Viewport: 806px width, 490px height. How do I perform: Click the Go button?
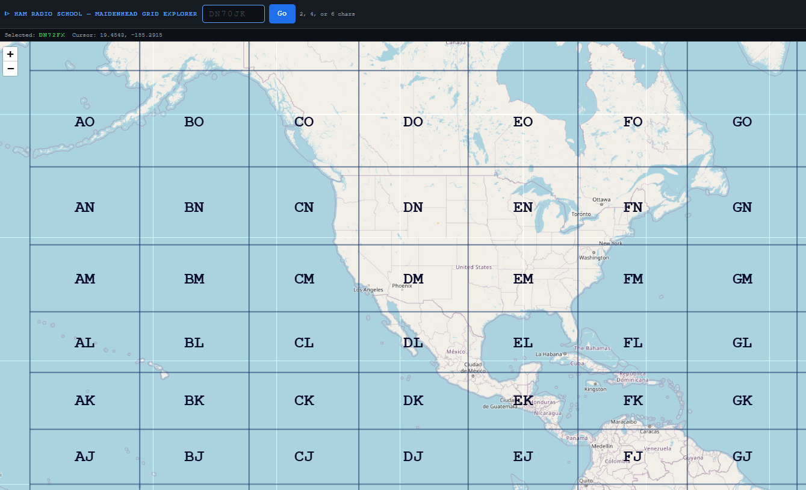[x=282, y=13]
